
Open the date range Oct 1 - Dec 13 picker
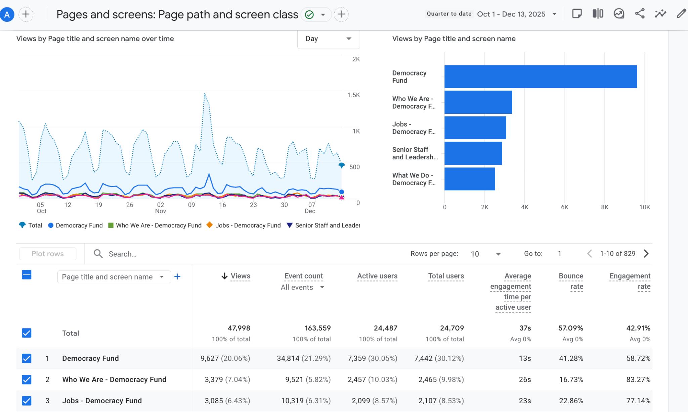pyautogui.click(x=516, y=14)
